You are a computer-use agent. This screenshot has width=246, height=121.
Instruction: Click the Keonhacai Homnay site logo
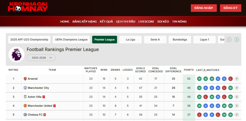click(x=28, y=8)
